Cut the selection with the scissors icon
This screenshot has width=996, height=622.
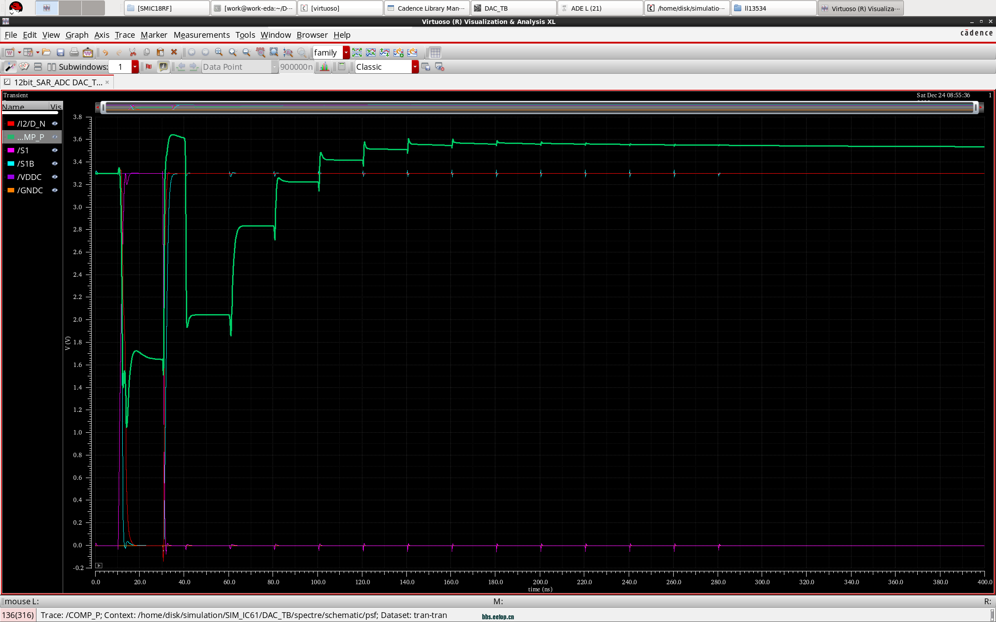(133, 52)
